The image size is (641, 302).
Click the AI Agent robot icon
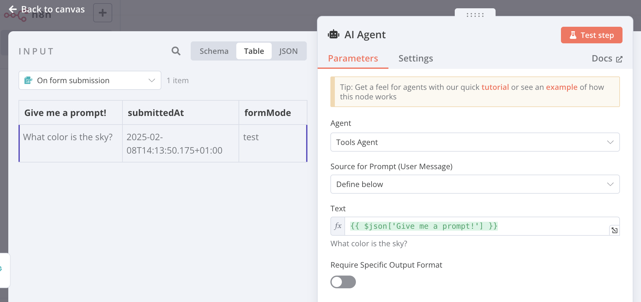(334, 34)
